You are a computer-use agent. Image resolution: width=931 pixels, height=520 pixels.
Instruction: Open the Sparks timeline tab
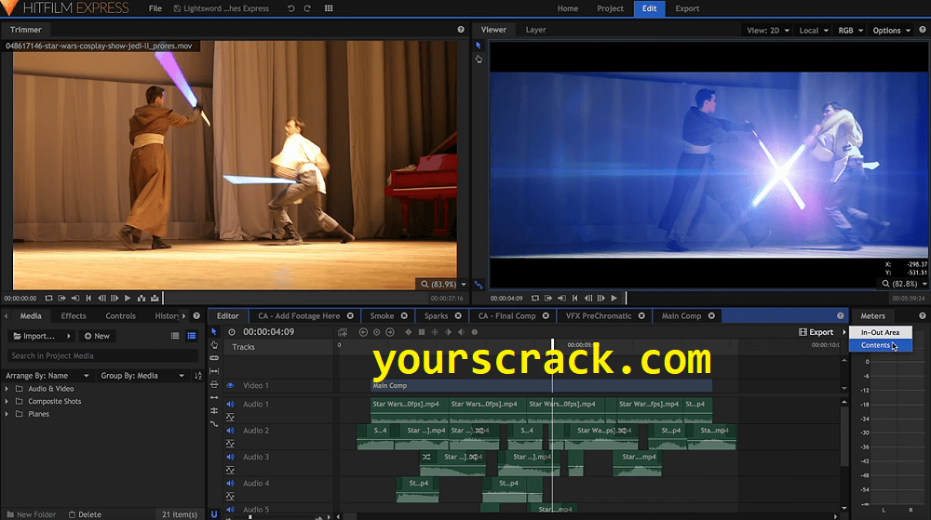point(436,316)
